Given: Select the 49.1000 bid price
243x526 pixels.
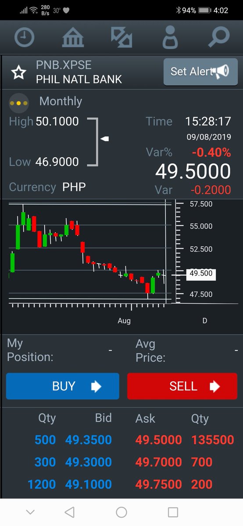Looking at the screenshot, I should coord(89,484).
